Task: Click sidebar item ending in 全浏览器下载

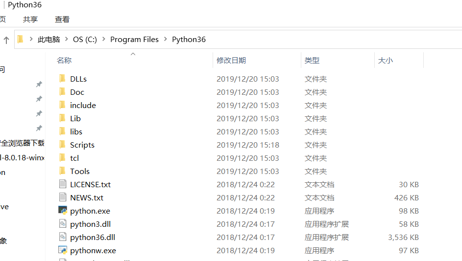Action: click(x=22, y=143)
